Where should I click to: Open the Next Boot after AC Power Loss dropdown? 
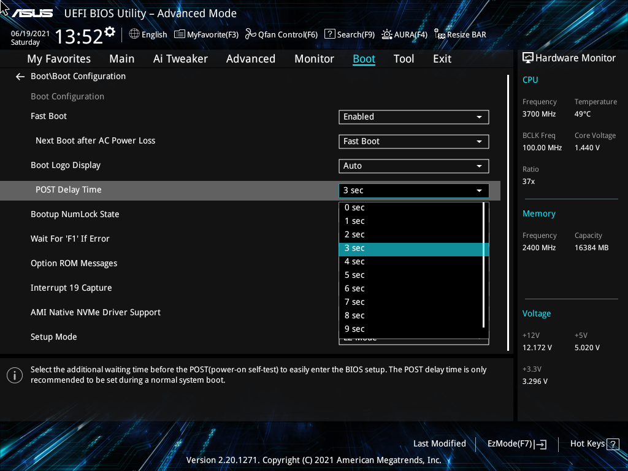click(x=414, y=142)
